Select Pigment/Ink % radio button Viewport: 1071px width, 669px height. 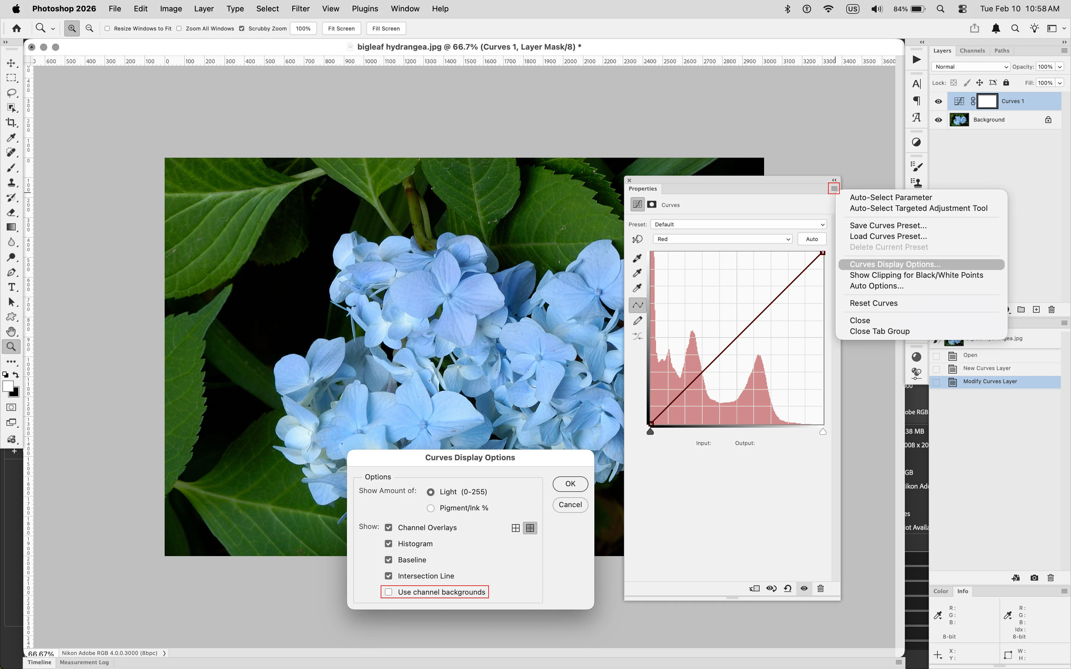coord(431,508)
